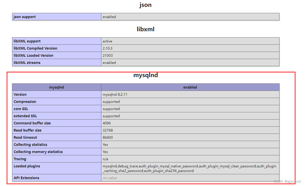Click the 'Collecting memory statistics' label
305x186 pixels.
pos(38,152)
